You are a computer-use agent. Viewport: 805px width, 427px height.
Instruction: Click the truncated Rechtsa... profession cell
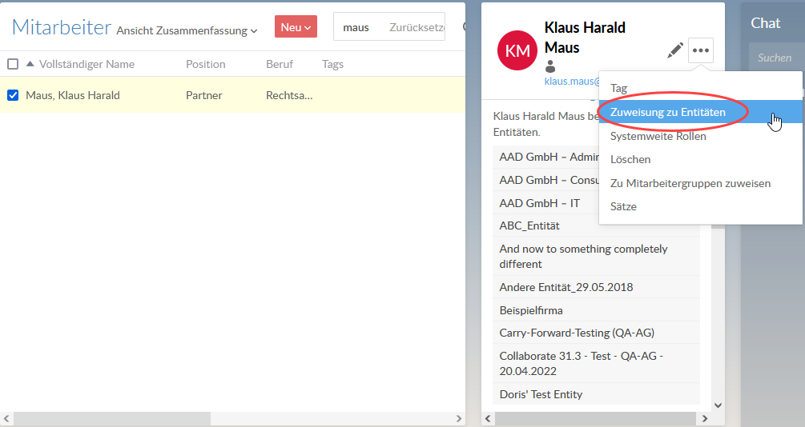coord(289,95)
